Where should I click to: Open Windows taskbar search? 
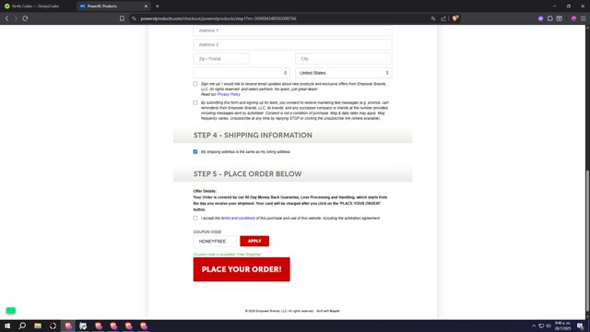[x=22, y=326]
